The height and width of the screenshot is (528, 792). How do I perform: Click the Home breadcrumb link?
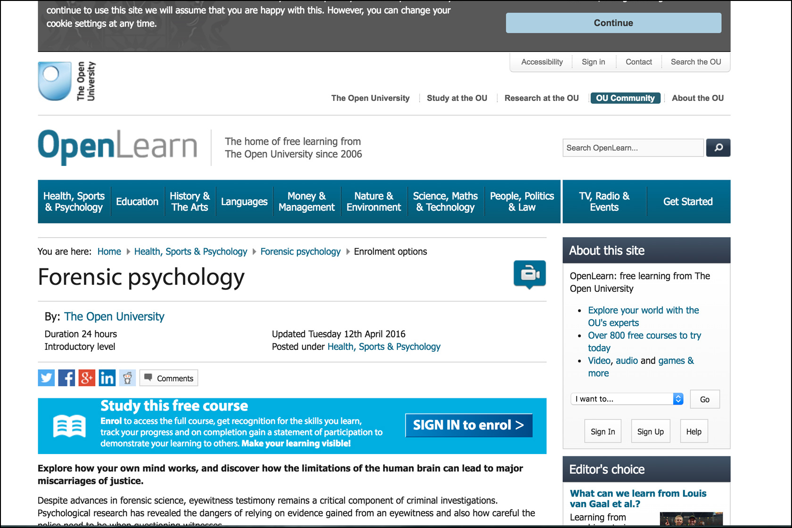pos(109,252)
